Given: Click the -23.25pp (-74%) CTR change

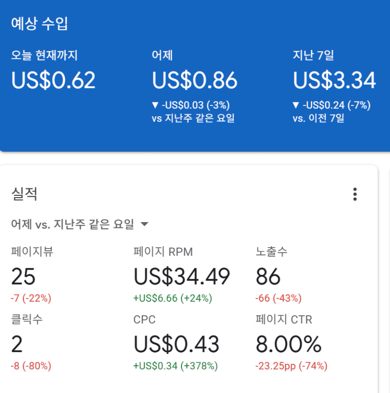Looking at the screenshot, I should point(291,366).
